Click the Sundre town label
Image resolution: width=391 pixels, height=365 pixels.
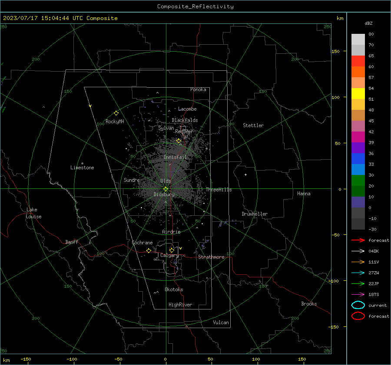tap(132, 180)
